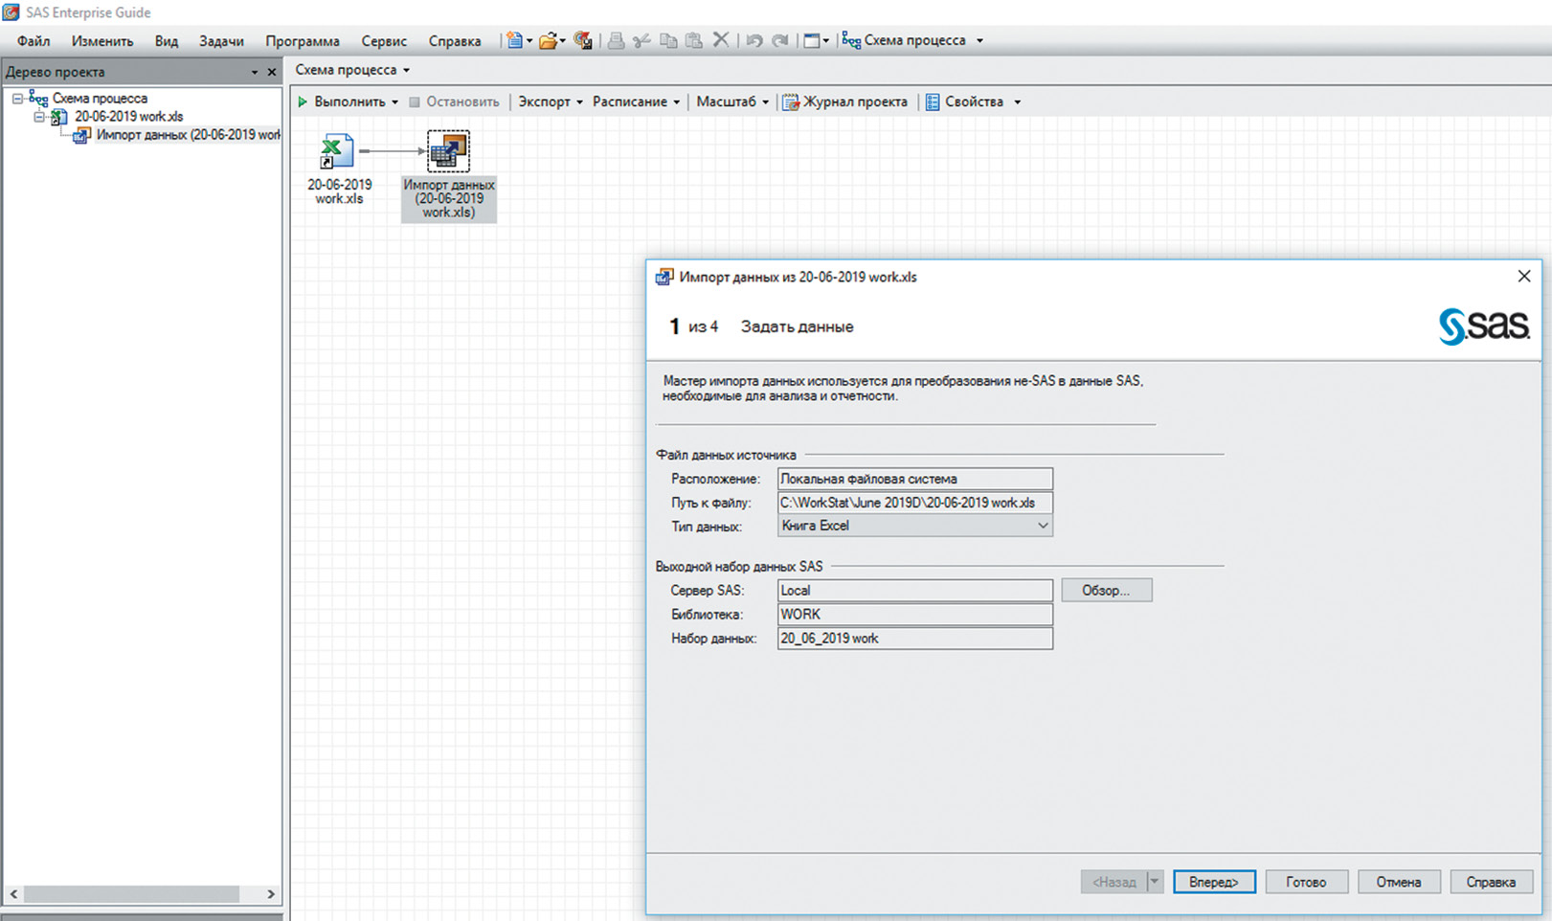This screenshot has width=1552, height=921.
Task: Open the Файл menu
Action: 34,41
